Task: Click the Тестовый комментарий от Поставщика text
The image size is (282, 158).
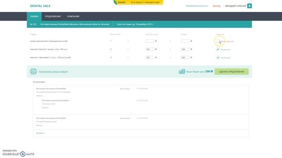Action: pyautogui.click(x=53, y=92)
